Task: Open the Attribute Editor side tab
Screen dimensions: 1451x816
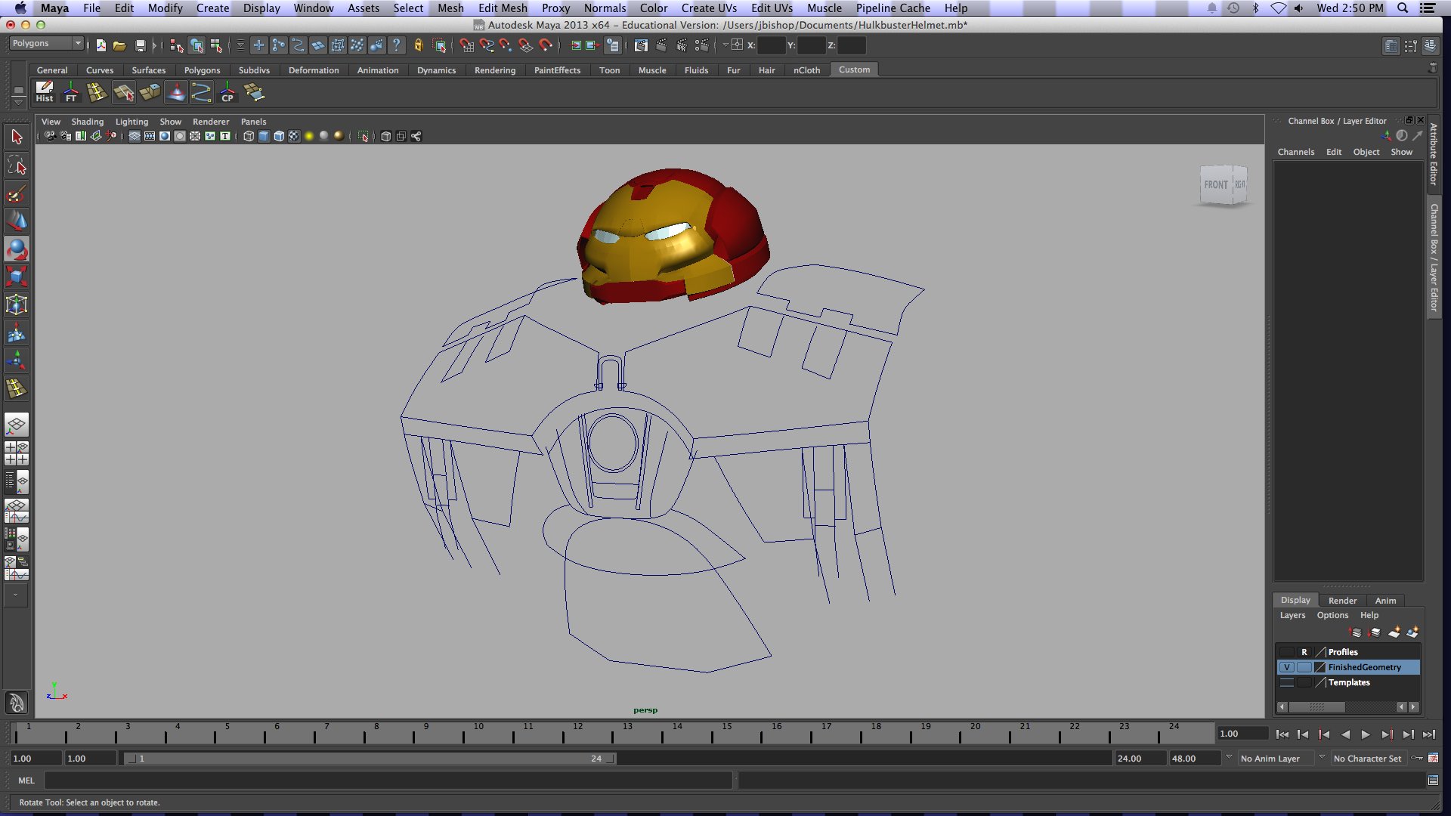Action: pyautogui.click(x=1434, y=154)
